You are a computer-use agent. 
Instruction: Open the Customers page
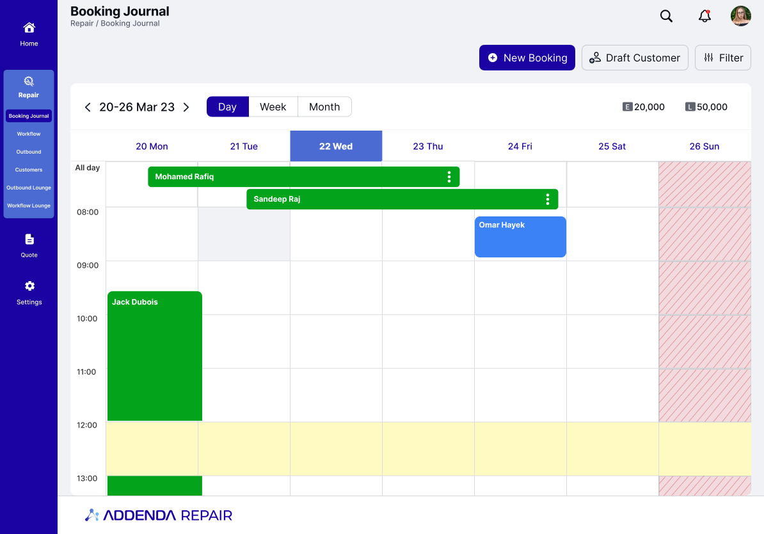[29, 170]
